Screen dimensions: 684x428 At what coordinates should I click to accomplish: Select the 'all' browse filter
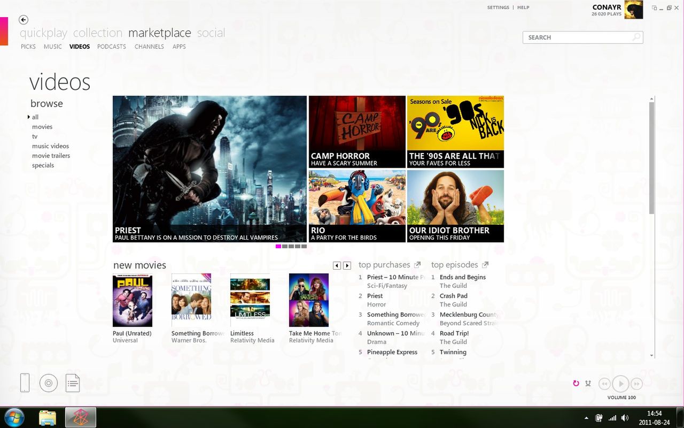coord(35,117)
